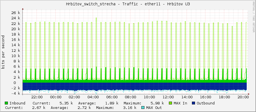Click the green Inbound legend swatch
256x112 pixels.
pyautogui.click(x=6, y=103)
